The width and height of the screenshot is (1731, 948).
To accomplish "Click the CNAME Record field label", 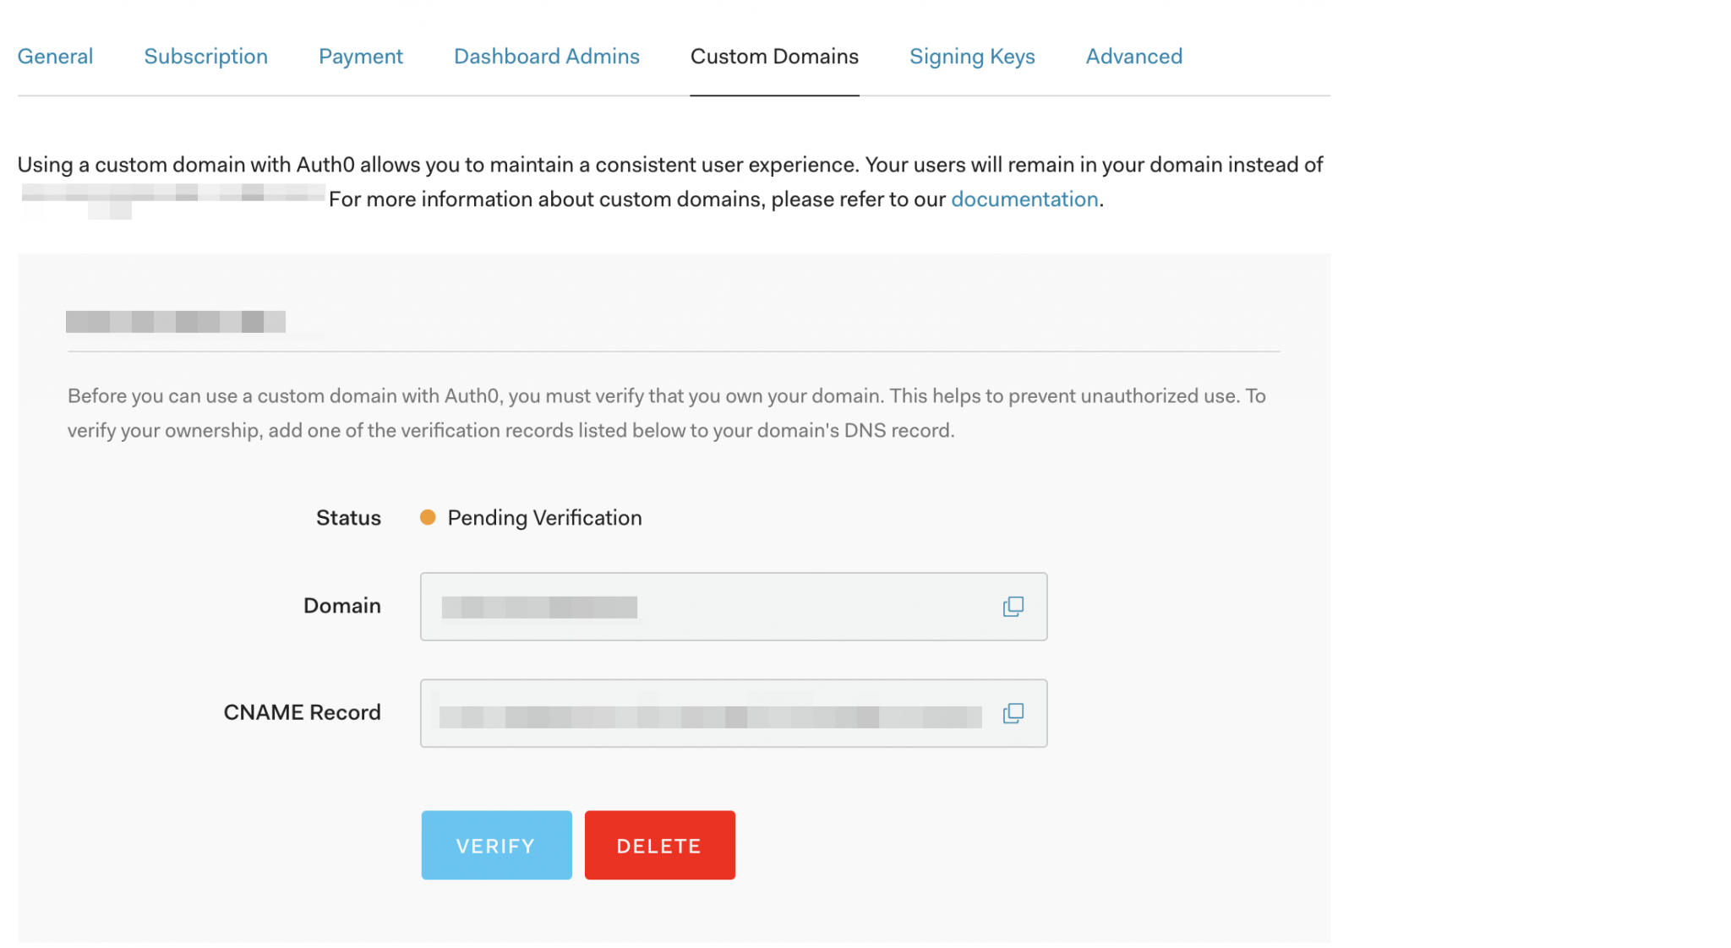I will [x=302, y=712].
